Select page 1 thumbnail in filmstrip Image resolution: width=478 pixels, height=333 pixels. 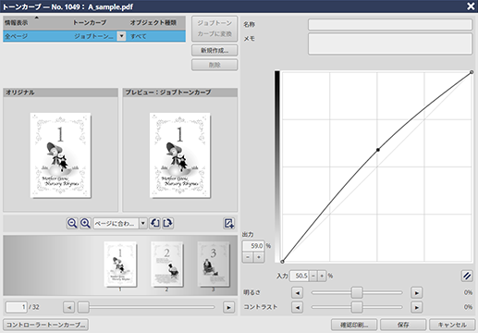pos(120,264)
